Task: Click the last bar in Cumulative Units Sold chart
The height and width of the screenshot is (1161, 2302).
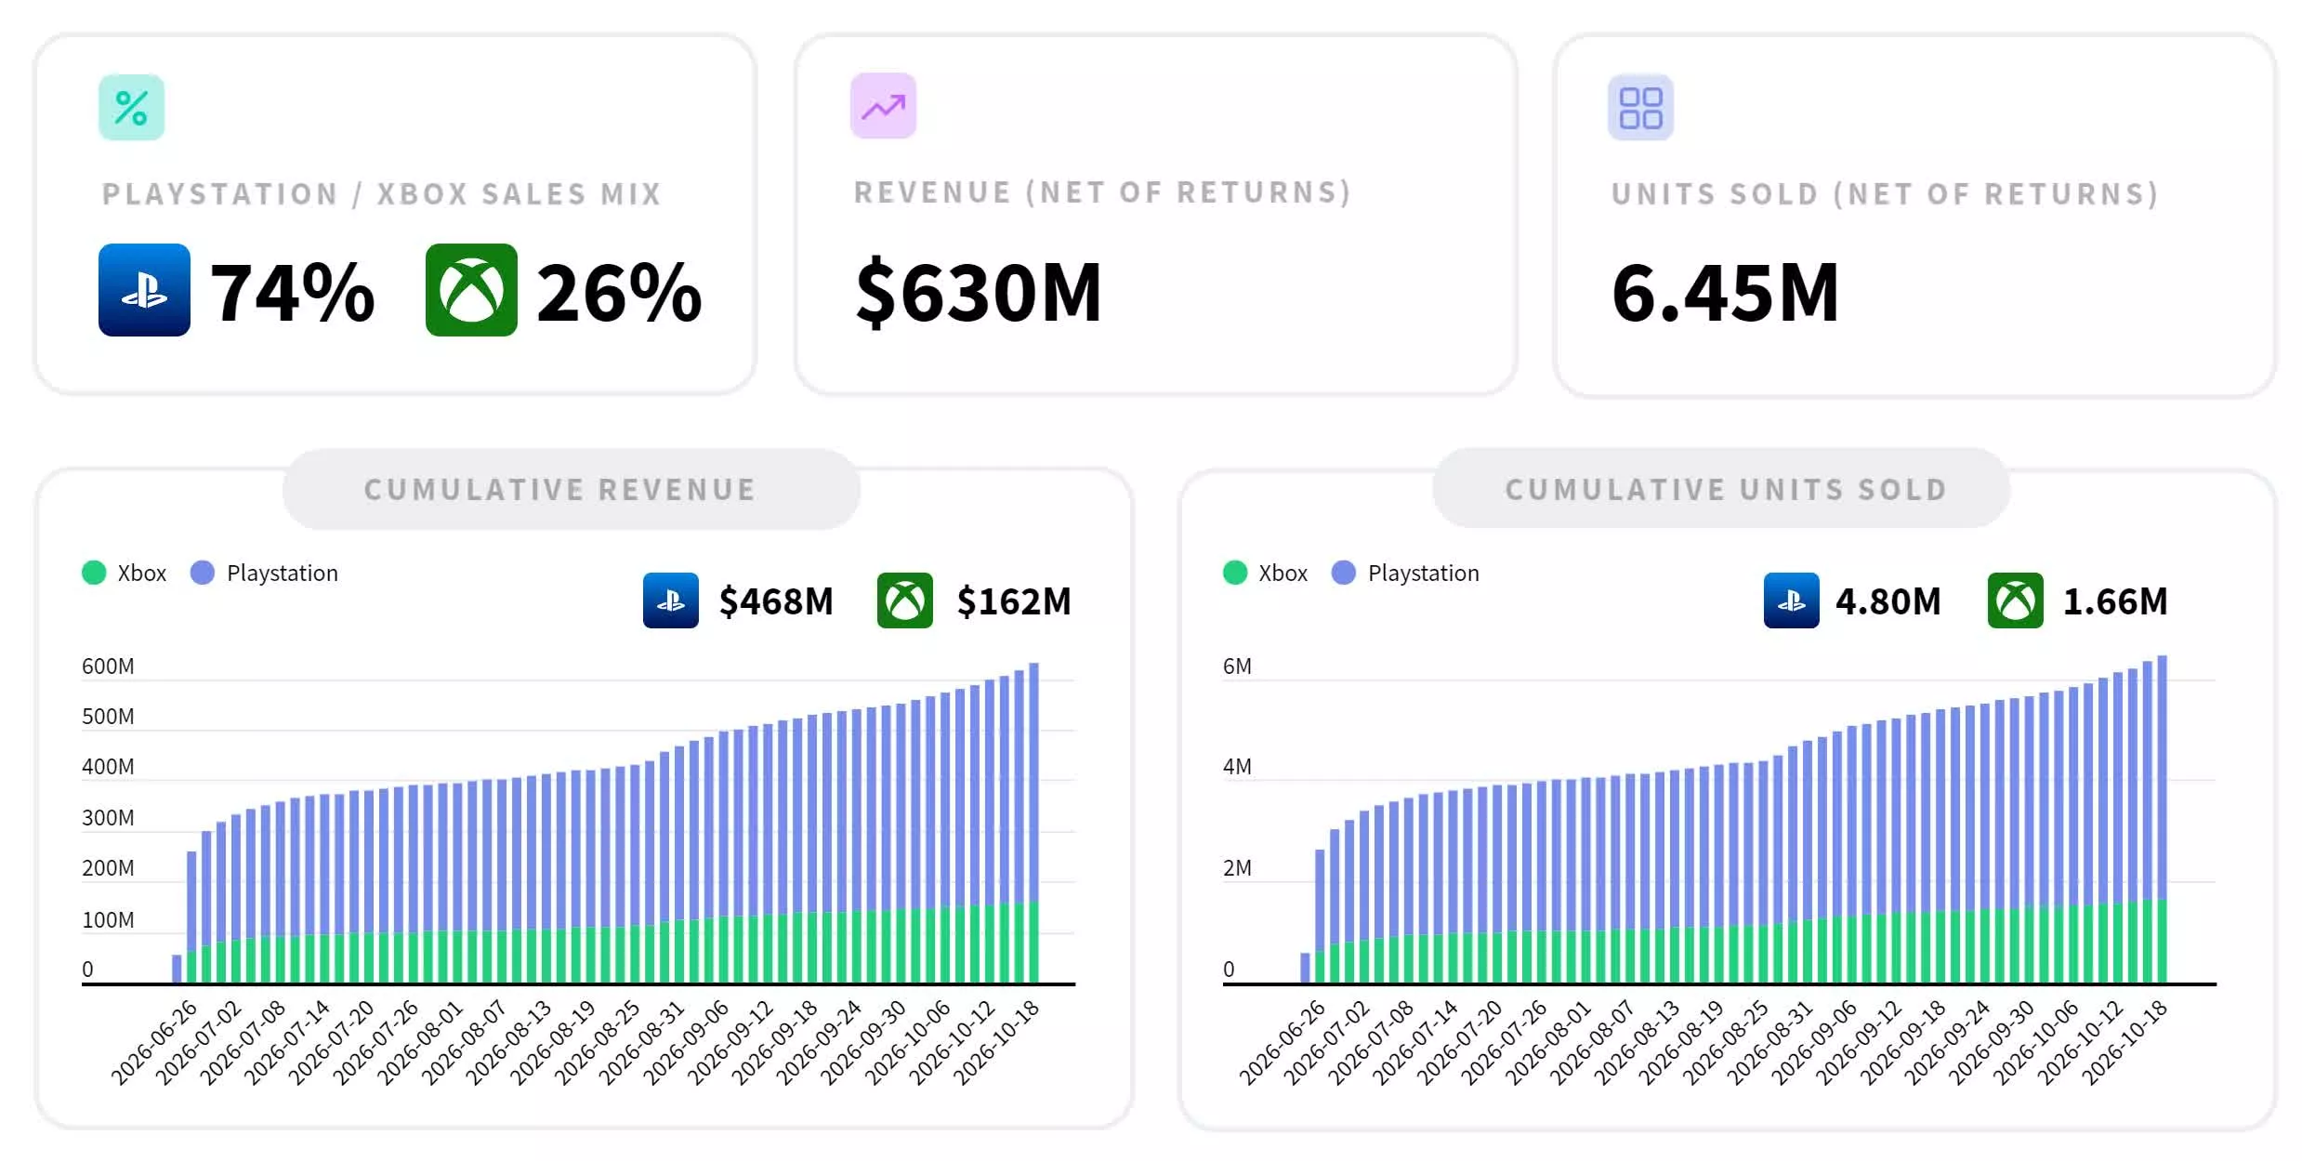Action: pos(2162,819)
